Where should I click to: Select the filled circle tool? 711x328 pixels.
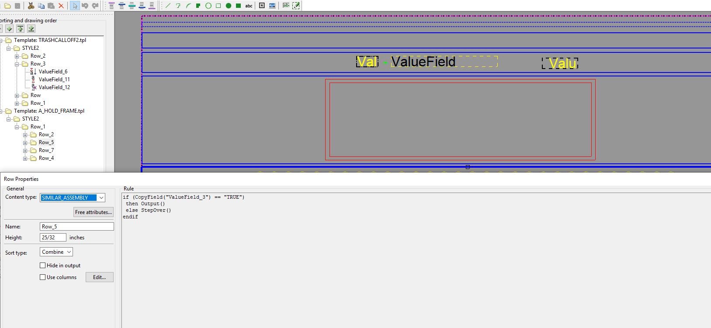[229, 6]
